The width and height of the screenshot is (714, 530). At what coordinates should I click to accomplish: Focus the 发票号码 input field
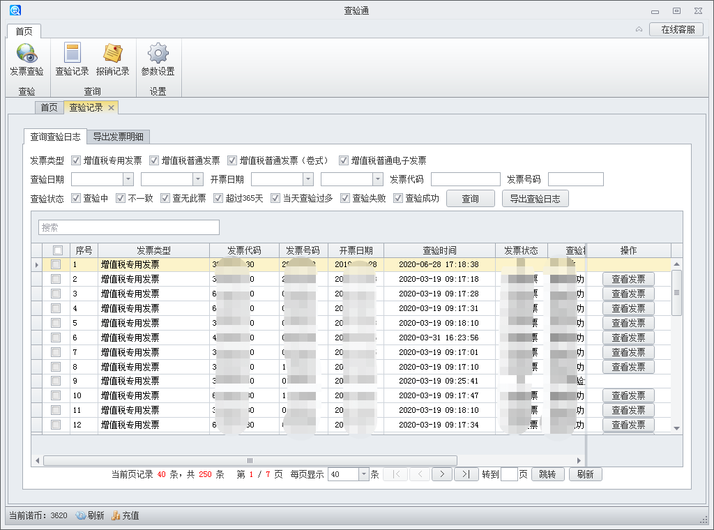tap(575, 179)
